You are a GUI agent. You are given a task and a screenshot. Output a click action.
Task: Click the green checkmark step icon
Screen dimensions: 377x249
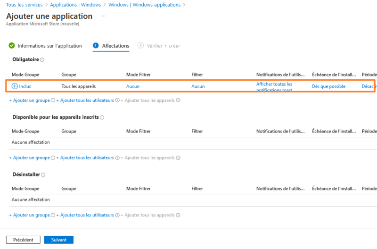[x=12, y=46]
